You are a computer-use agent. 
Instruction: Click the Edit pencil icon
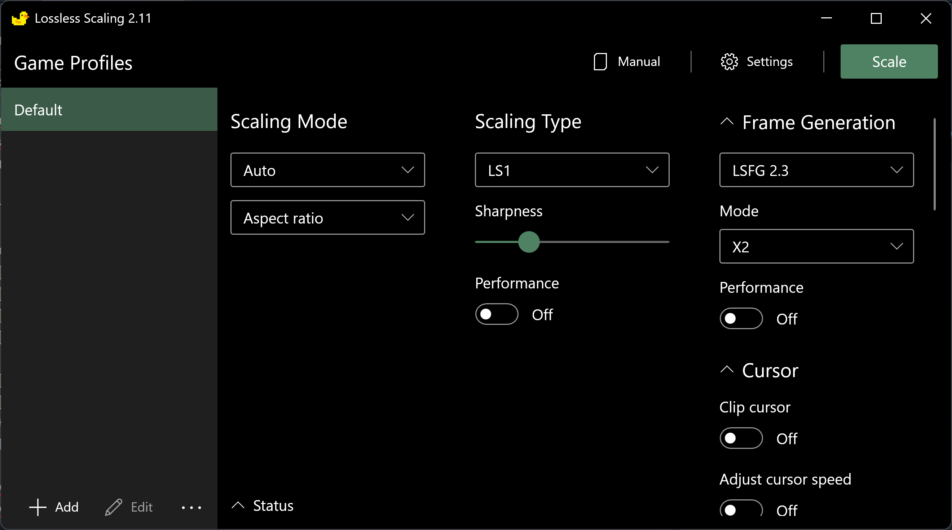[x=114, y=507]
